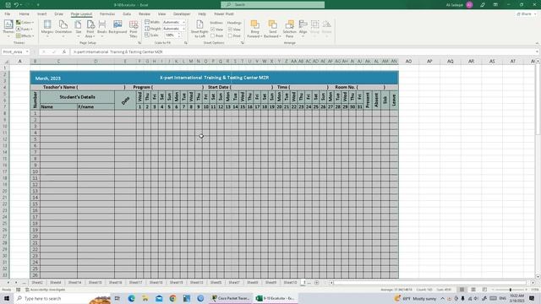Click the Windows Start button
This screenshot has width=541, height=304.
7,298
